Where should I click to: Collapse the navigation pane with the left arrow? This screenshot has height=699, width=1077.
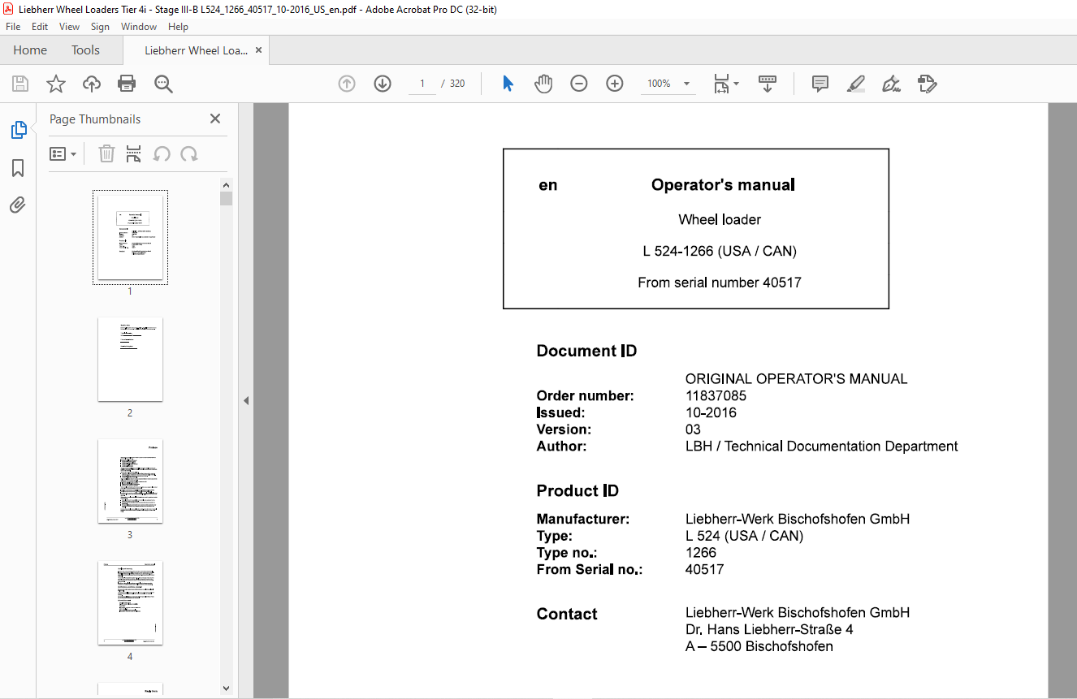(246, 400)
